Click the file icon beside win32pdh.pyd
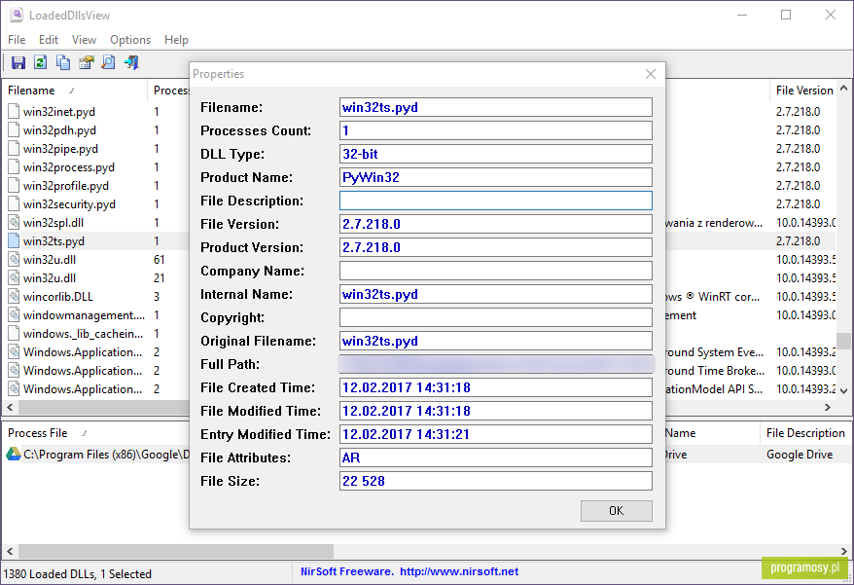This screenshot has width=854, height=585. click(x=14, y=129)
